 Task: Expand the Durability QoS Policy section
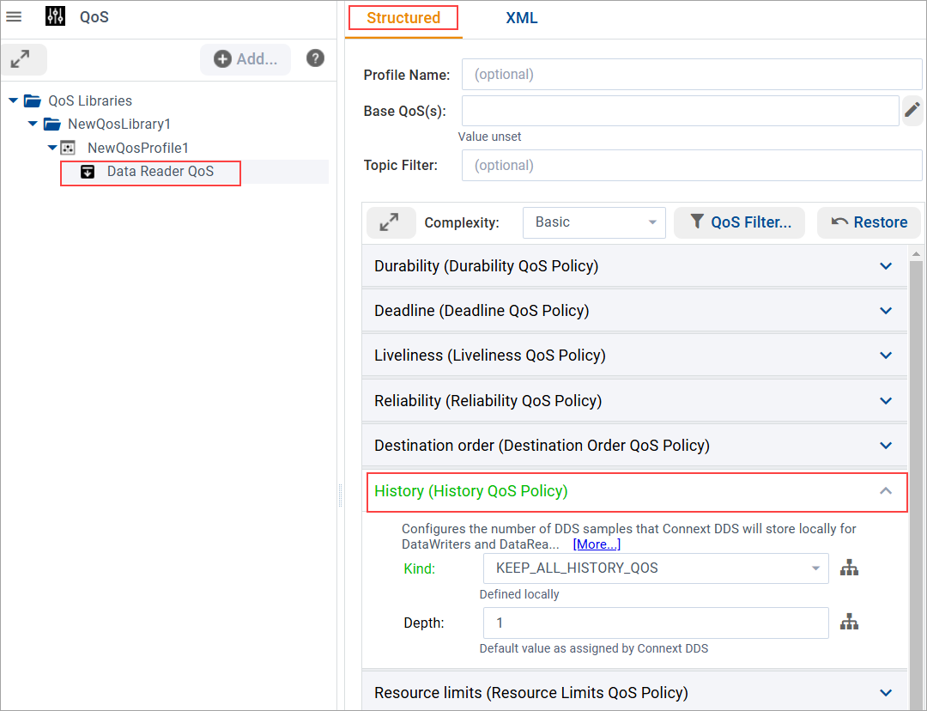coord(885,265)
